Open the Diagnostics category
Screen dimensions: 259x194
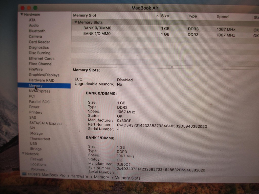[39, 47]
